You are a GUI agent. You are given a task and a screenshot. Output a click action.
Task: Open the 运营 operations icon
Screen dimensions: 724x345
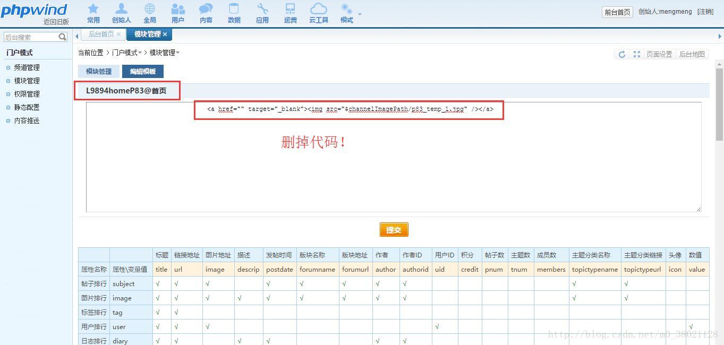tap(290, 13)
